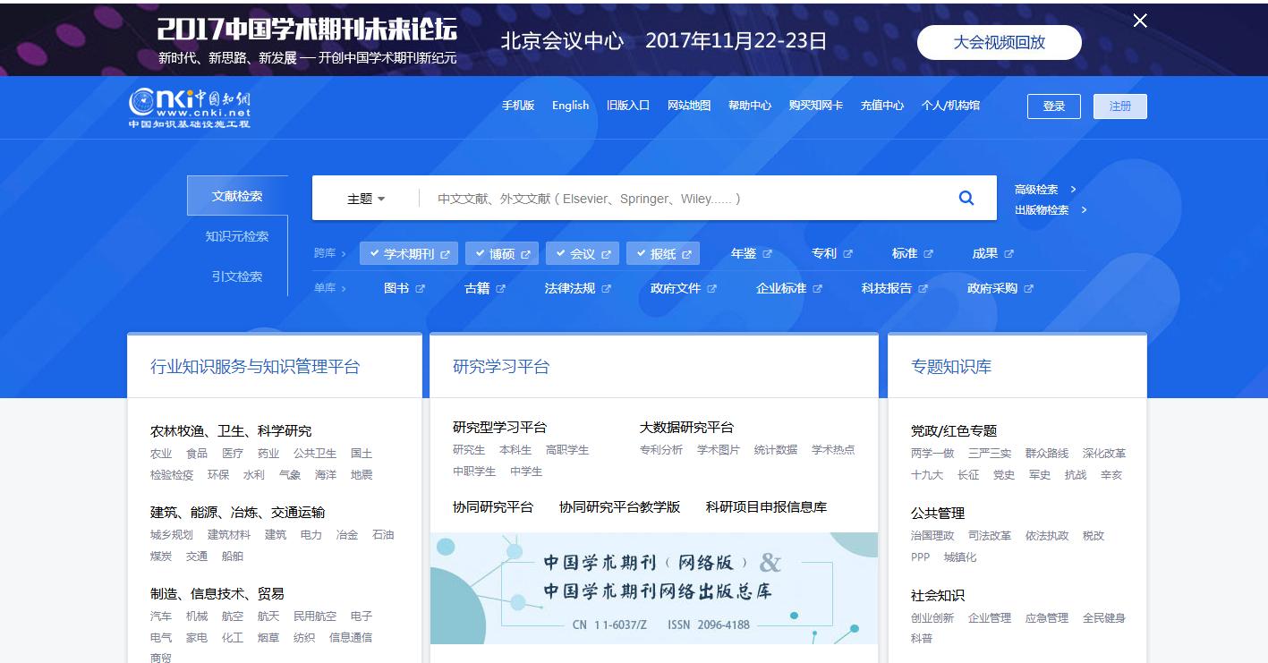Open external link icon beside 专利
The width and height of the screenshot is (1268, 663).
[847, 254]
